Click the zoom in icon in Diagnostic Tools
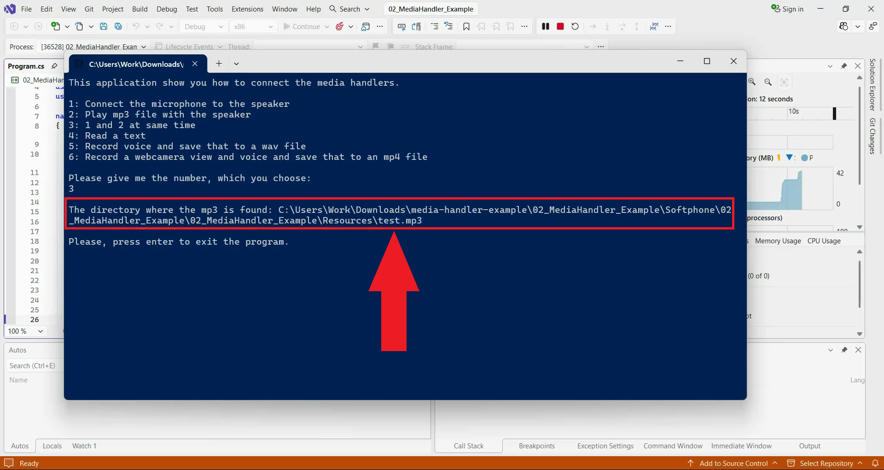884x470 pixels. click(752, 82)
